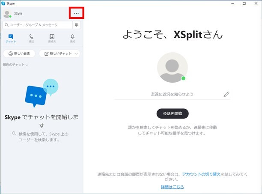The width and height of the screenshot is (262, 194).
Task: Open the 詳細はこちら link
Action: (x=173, y=187)
